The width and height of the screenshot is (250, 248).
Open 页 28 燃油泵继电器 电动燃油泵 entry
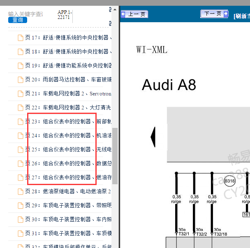pyautogui.click(x=68, y=191)
